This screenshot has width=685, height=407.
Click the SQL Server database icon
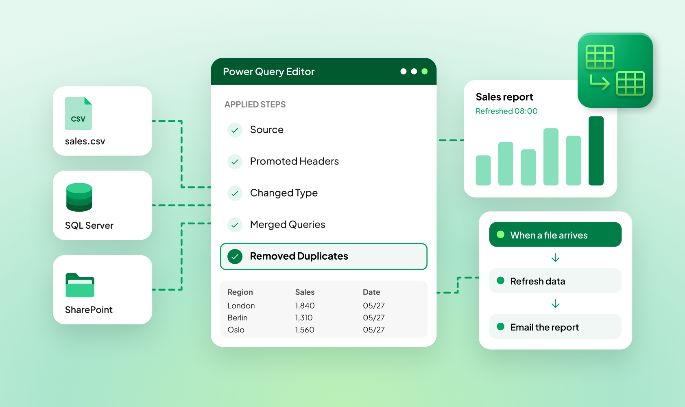[79, 197]
